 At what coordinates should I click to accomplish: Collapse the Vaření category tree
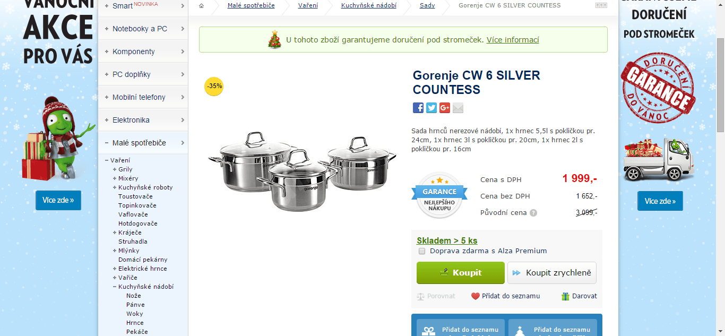(107, 160)
